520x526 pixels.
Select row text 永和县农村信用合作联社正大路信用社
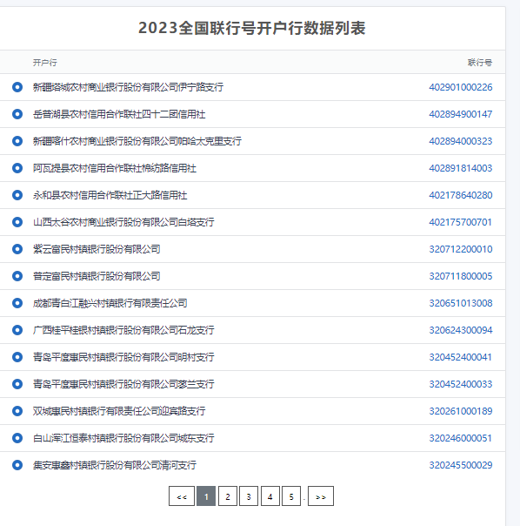point(110,195)
